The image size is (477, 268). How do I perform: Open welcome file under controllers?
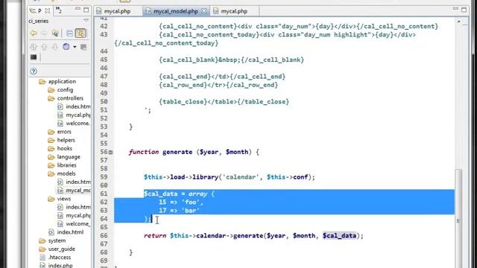pyautogui.click(x=78, y=124)
